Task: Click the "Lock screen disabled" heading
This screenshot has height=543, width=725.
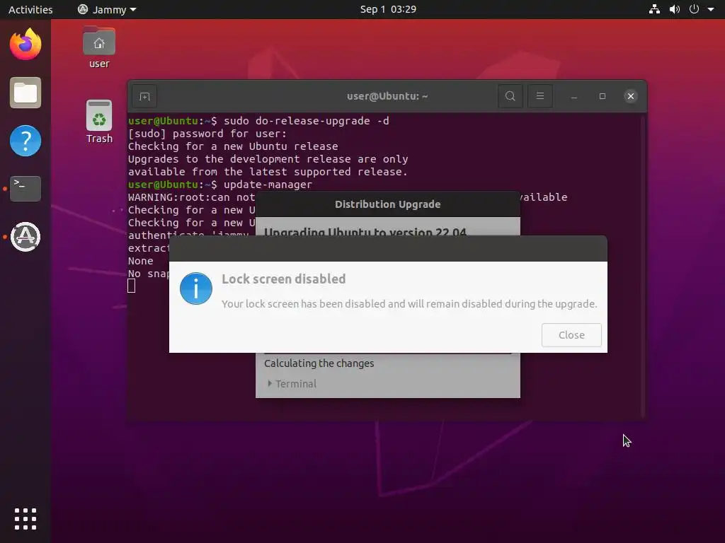Action: (283, 279)
